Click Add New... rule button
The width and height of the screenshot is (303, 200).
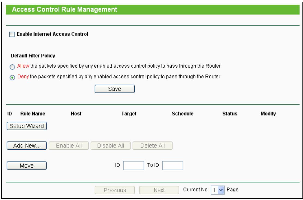point(27,146)
